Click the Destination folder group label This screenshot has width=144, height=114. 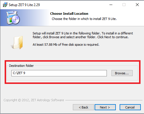point(21,66)
